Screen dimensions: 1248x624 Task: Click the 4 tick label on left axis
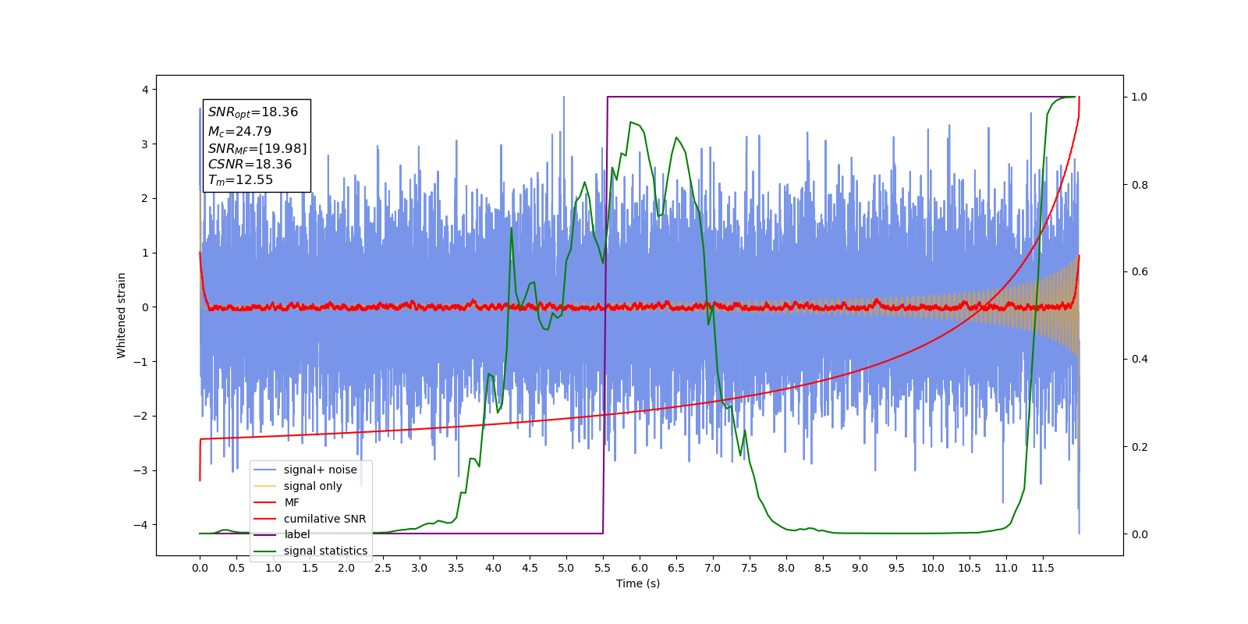[x=145, y=90]
